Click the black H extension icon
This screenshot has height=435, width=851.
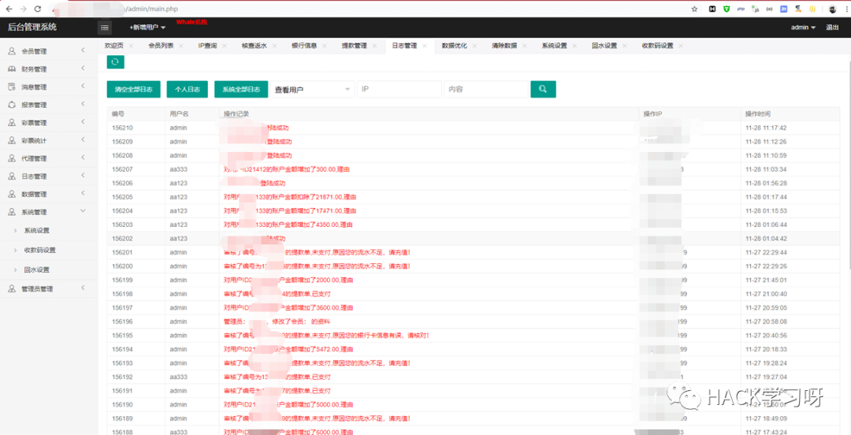point(712,9)
